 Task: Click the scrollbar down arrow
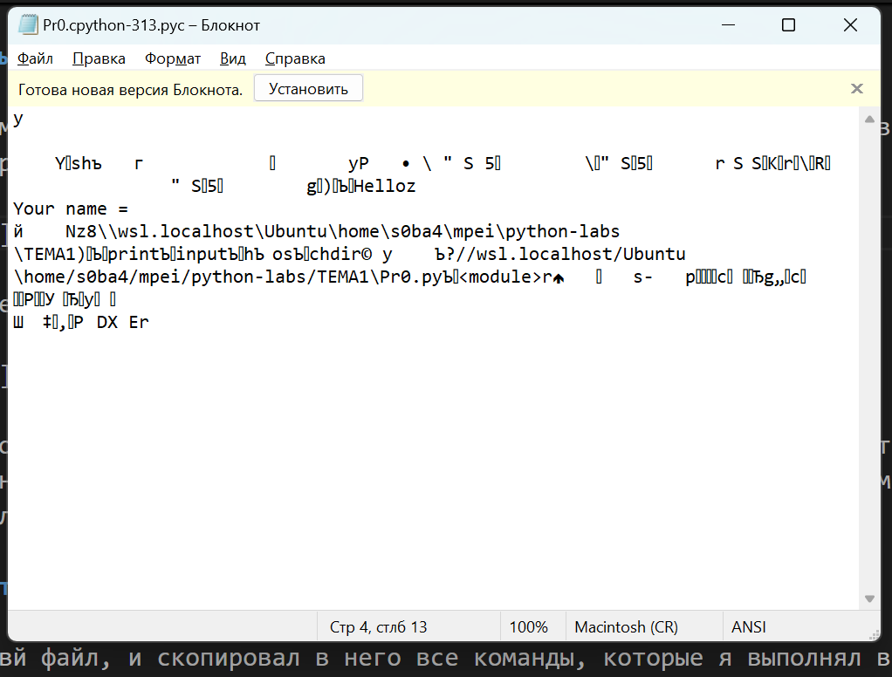pos(868,598)
